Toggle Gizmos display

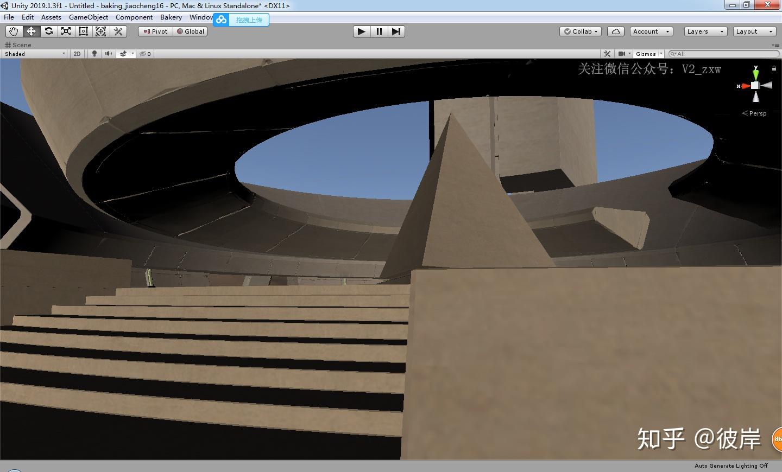click(x=646, y=54)
